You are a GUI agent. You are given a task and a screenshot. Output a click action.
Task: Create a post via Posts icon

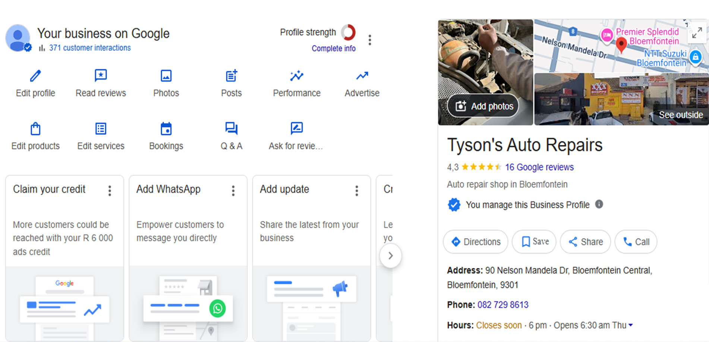231,76
